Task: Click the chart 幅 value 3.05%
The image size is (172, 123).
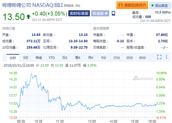Action: coord(92,66)
